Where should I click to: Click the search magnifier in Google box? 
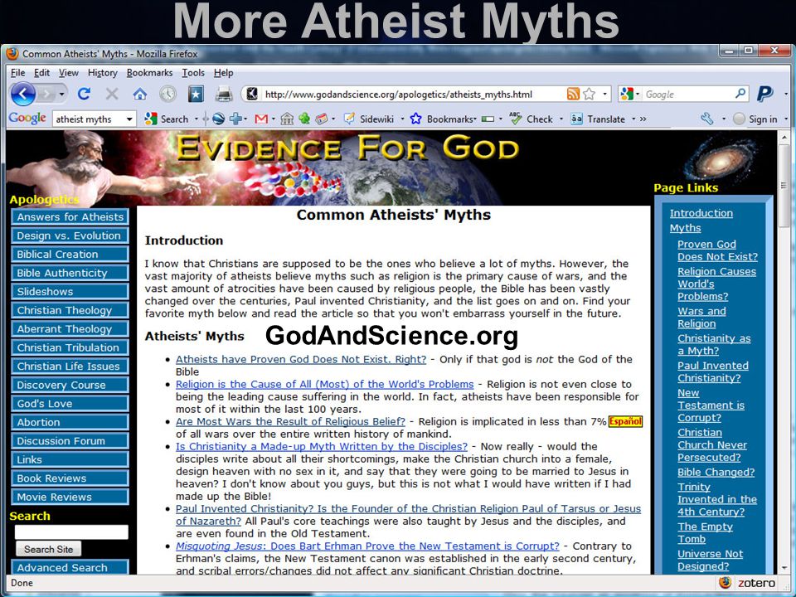pos(740,94)
